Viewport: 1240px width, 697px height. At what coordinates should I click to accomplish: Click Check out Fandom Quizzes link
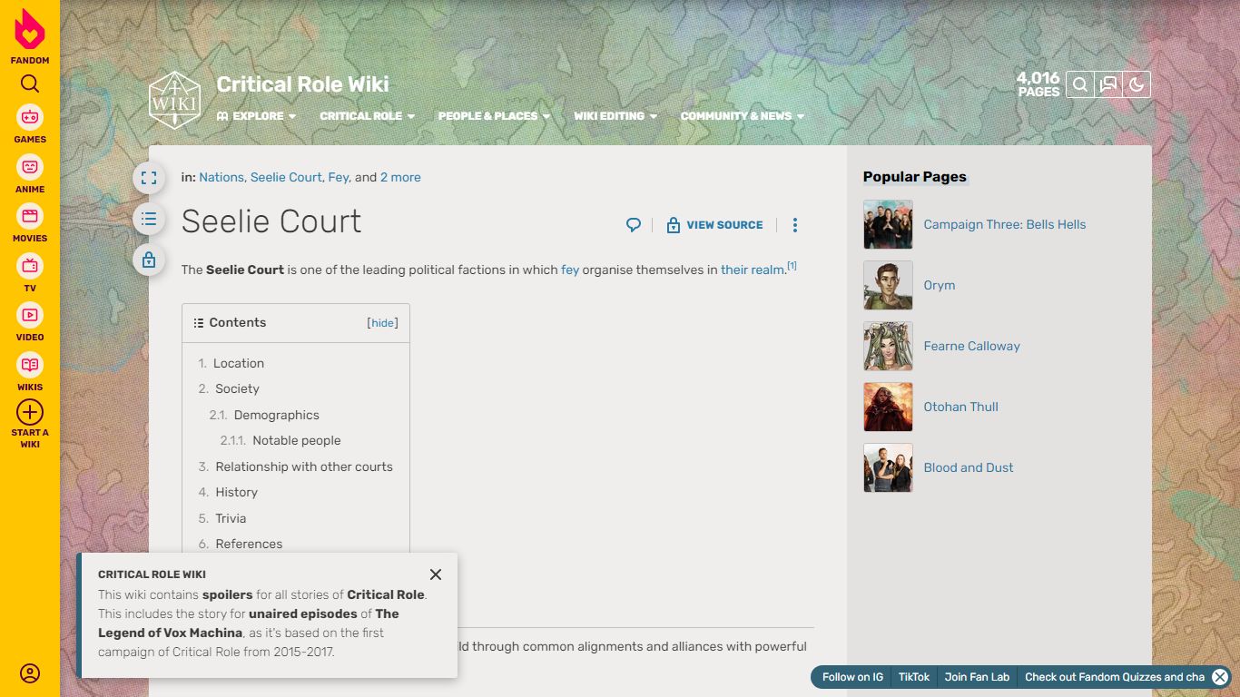pos(1115,677)
